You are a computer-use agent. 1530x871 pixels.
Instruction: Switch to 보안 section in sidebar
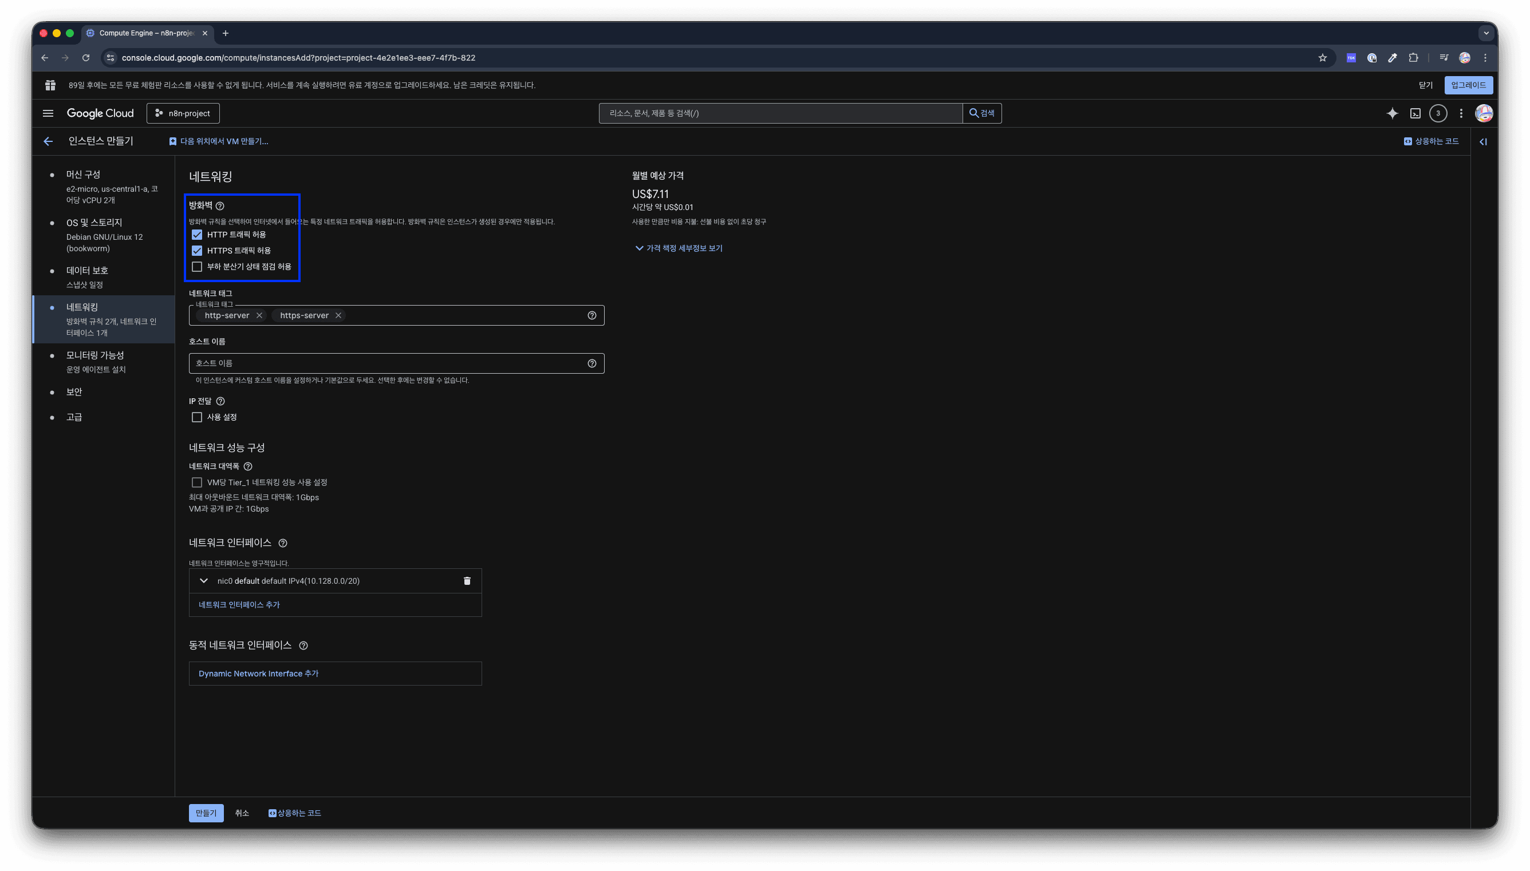click(74, 392)
